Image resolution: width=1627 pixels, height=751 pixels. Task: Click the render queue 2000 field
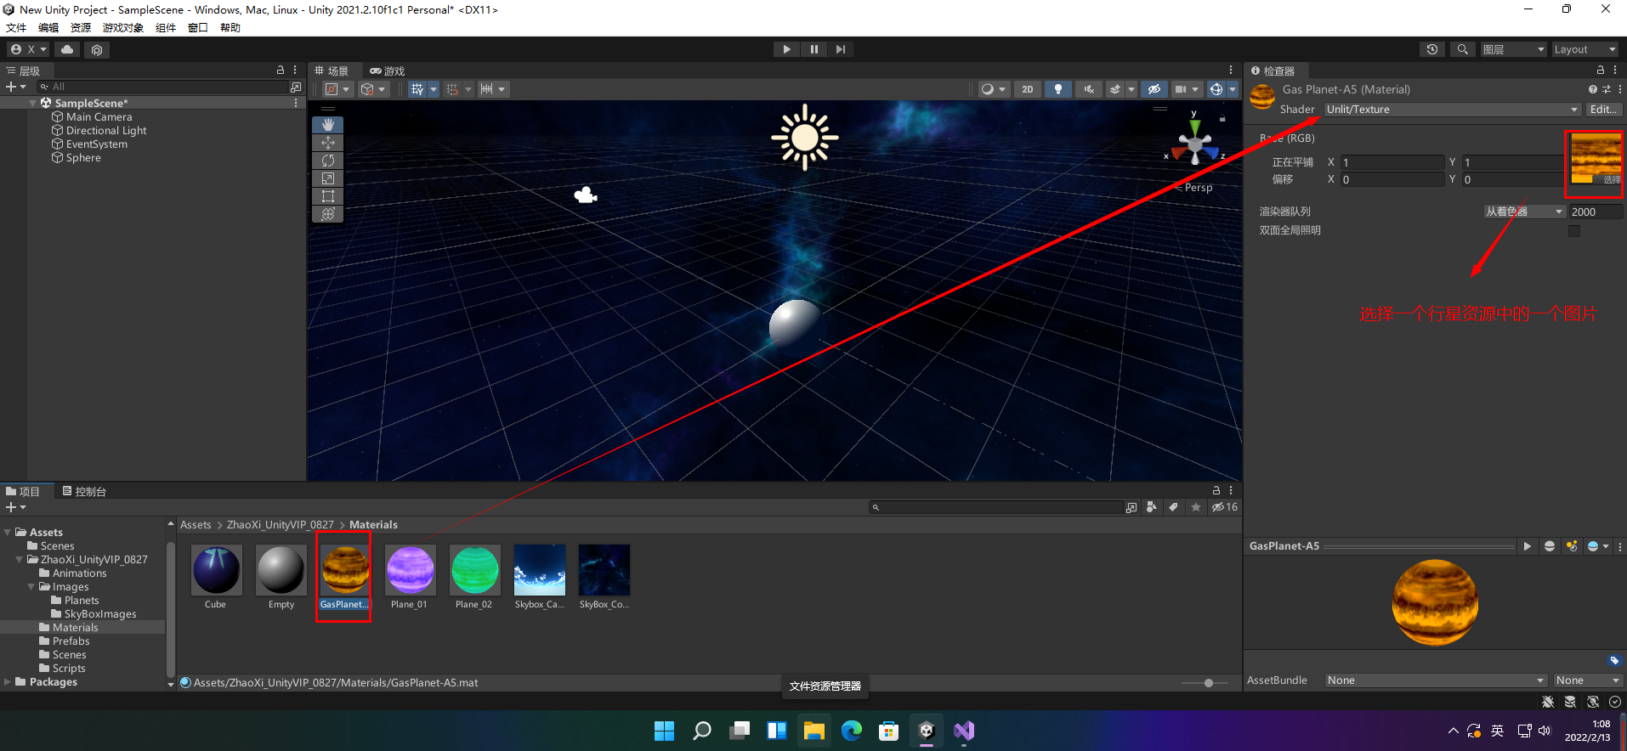1596,212
